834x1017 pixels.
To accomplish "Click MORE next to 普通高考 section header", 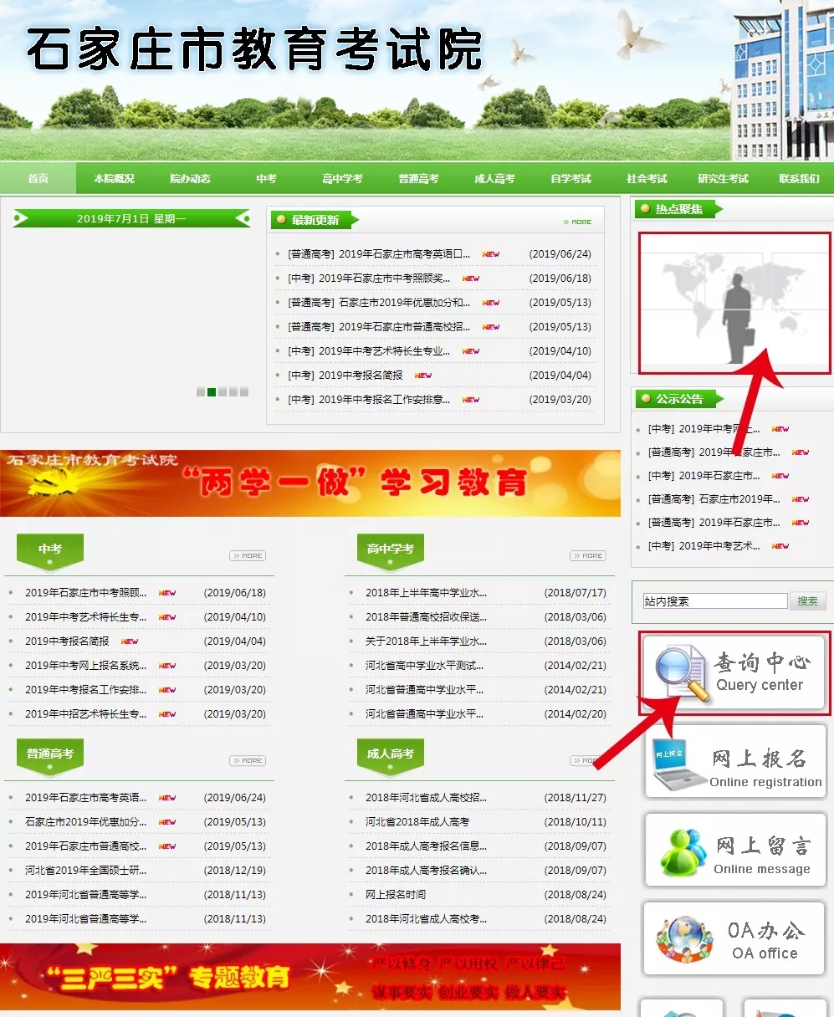I will (248, 760).
